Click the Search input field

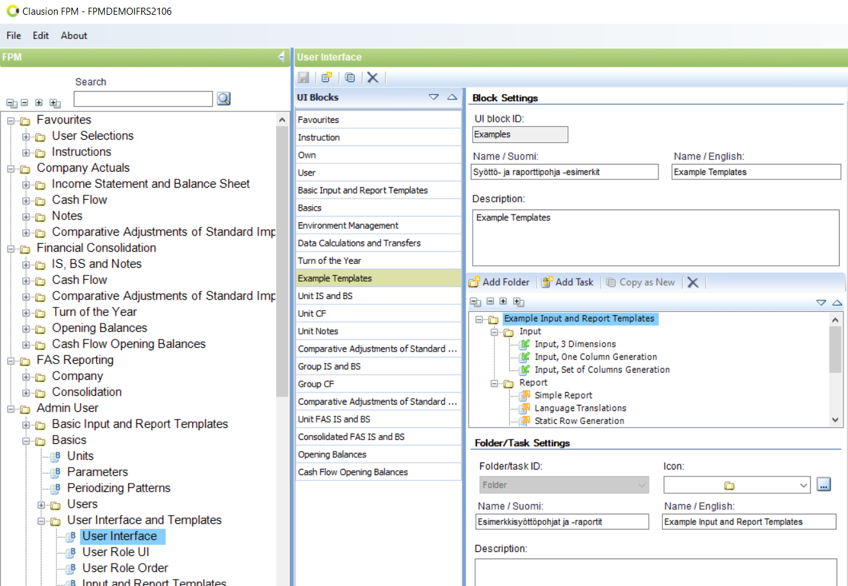[143, 99]
